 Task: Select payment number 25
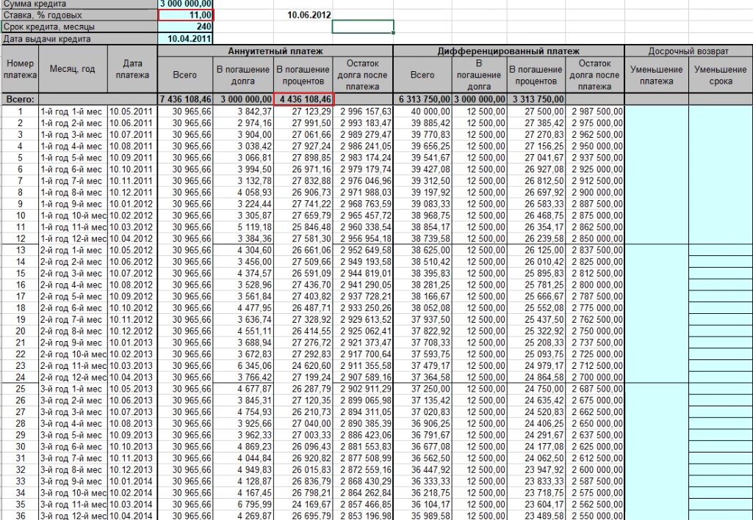[20, 389]
